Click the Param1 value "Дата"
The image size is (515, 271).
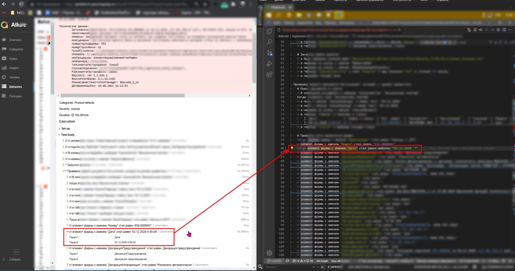pyautogui.click(x=117, y=237)
